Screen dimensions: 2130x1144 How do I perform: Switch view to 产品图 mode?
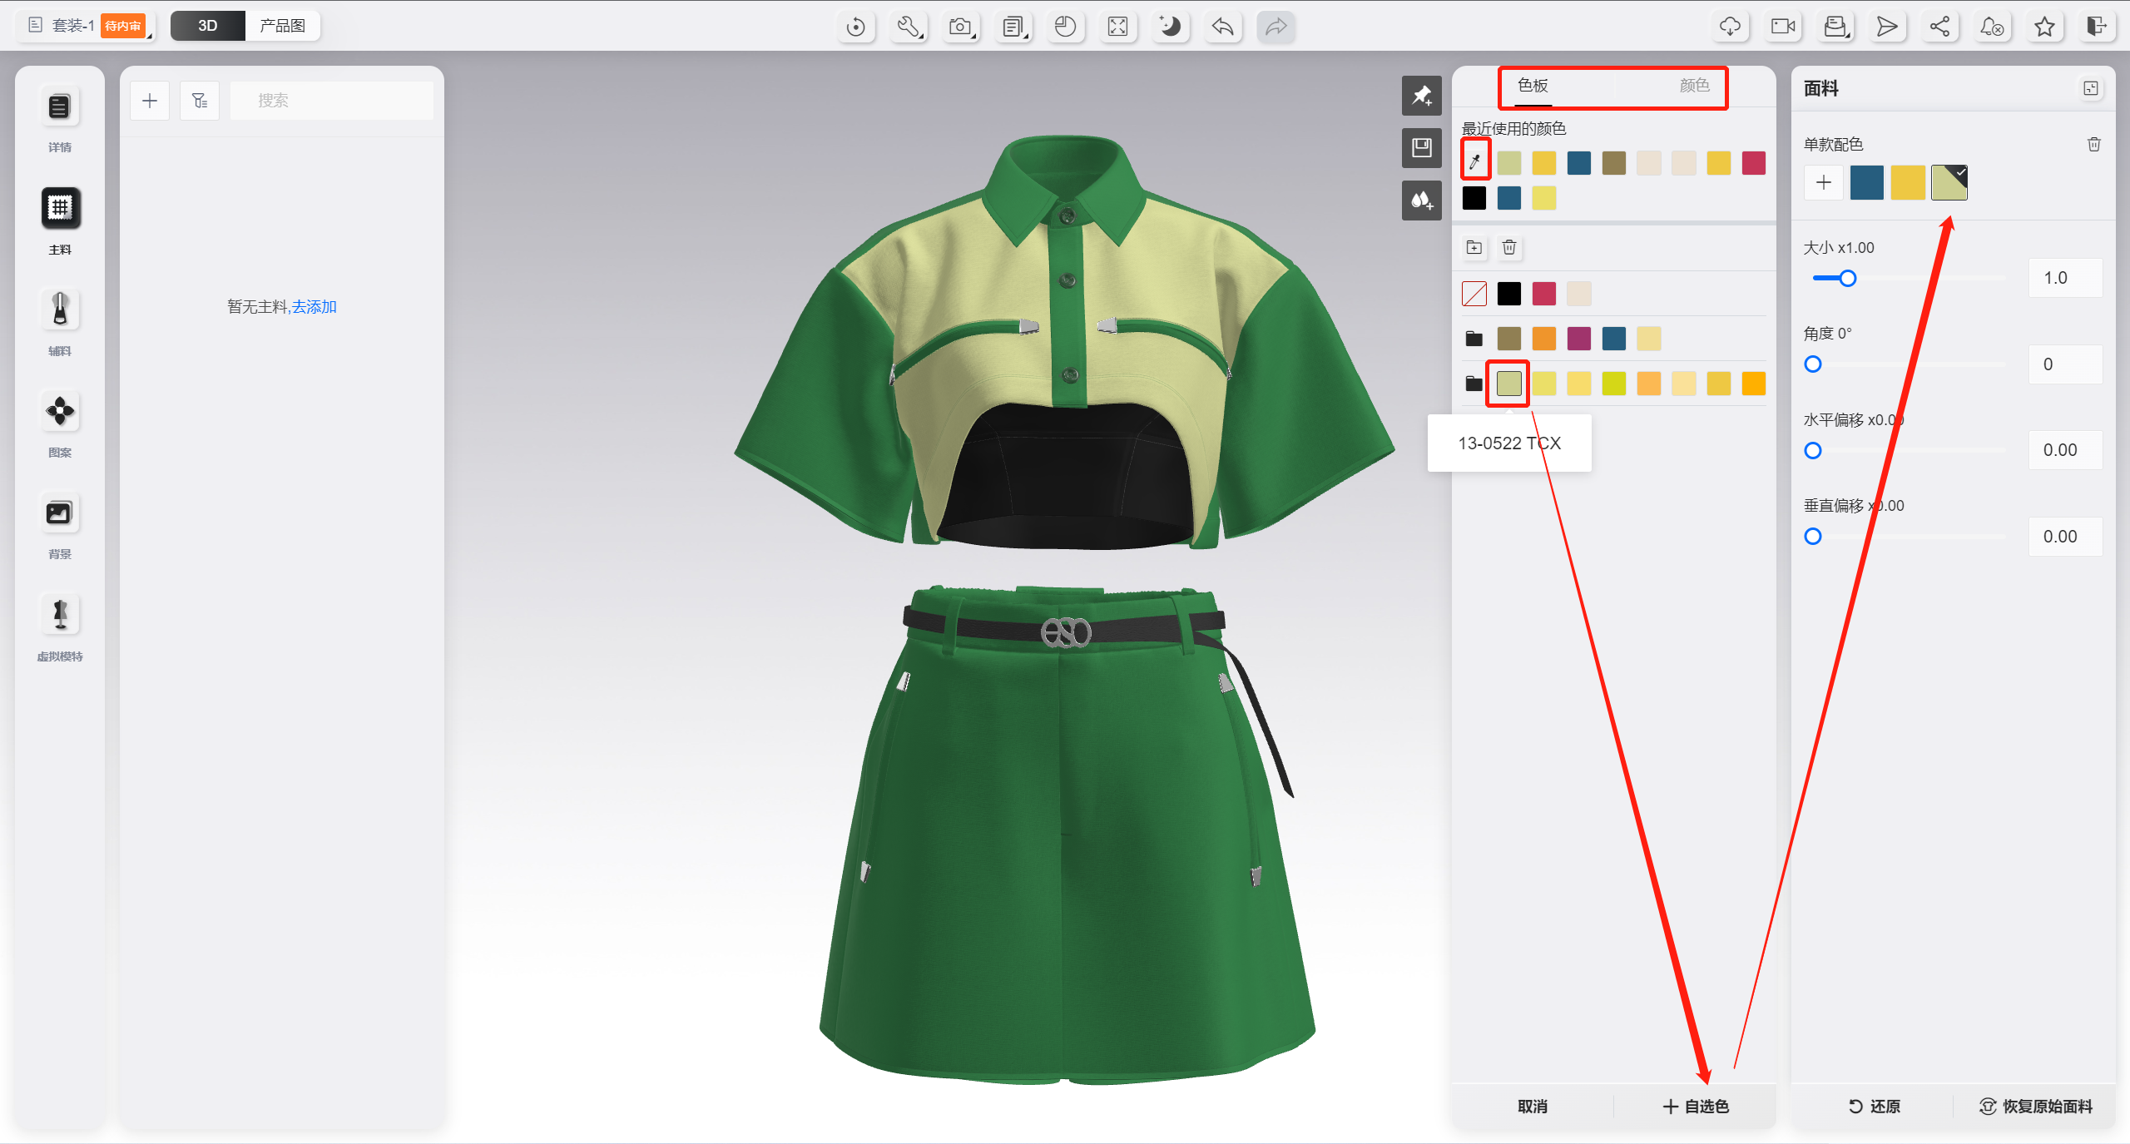282,26
